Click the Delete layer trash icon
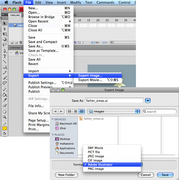The image size is (179, 180). 20,43
